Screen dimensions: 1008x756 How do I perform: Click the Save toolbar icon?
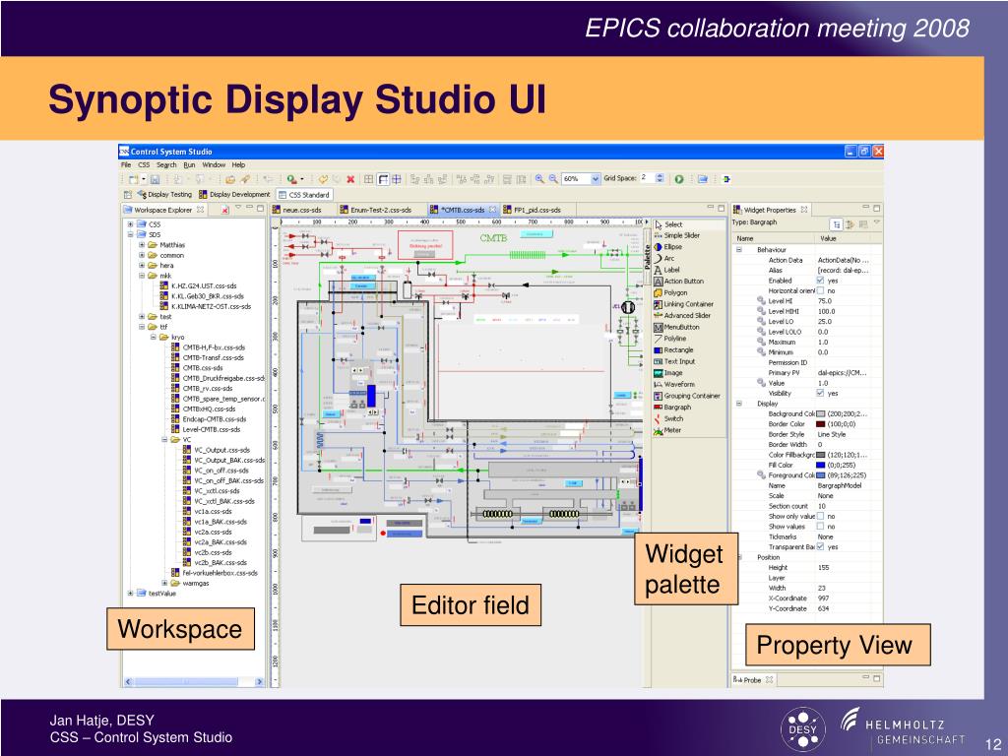[155, 179]
